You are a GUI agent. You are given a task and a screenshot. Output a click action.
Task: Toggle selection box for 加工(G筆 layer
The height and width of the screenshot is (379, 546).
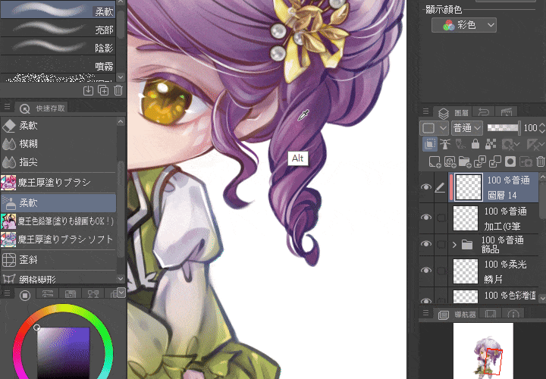tap(441, 218)
